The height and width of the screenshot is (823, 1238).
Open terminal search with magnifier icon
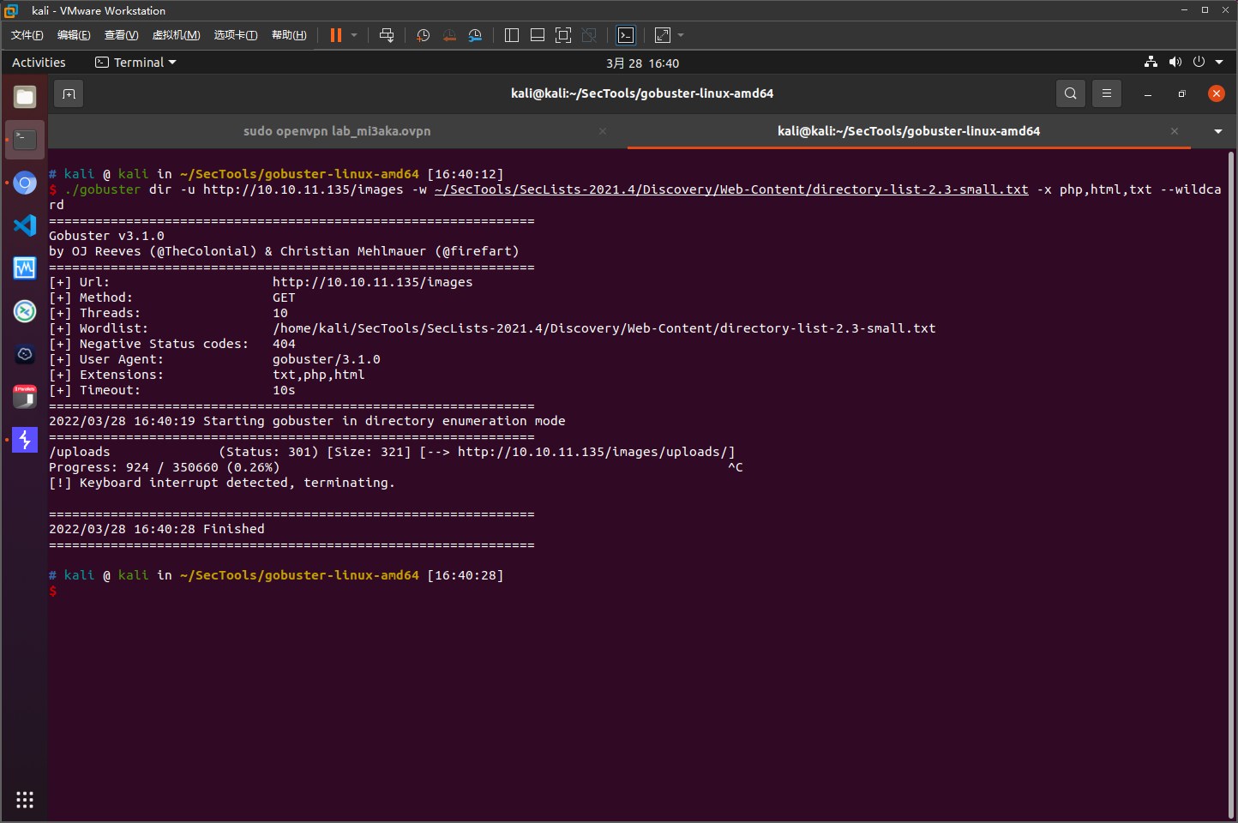coord(1070,93)
